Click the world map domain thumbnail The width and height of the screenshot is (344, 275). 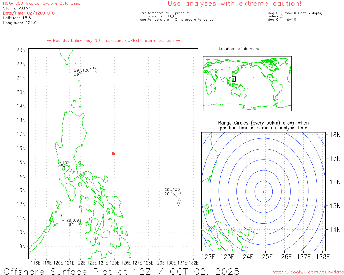[247, 84]
